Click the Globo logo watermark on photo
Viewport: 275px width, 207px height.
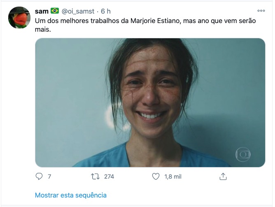[243, 154]
